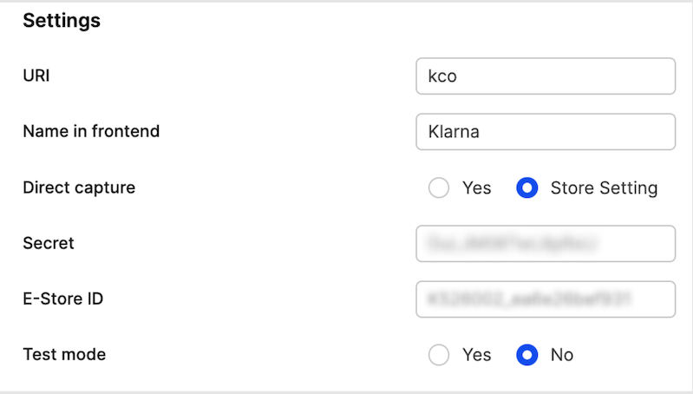Set Direct capture to Yes radio circle
The width and height of the screenshot is (693, 394).
pos(439,188)
